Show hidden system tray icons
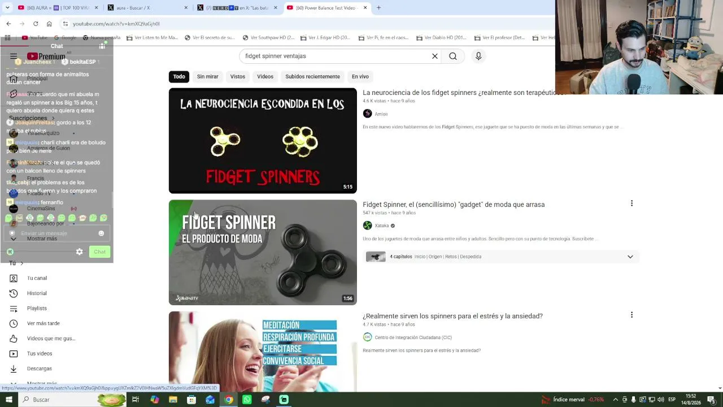723x407 pixels. [x=616, y=400]
